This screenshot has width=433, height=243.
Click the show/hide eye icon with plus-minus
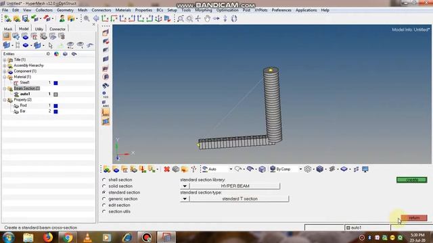pos(70,45)
